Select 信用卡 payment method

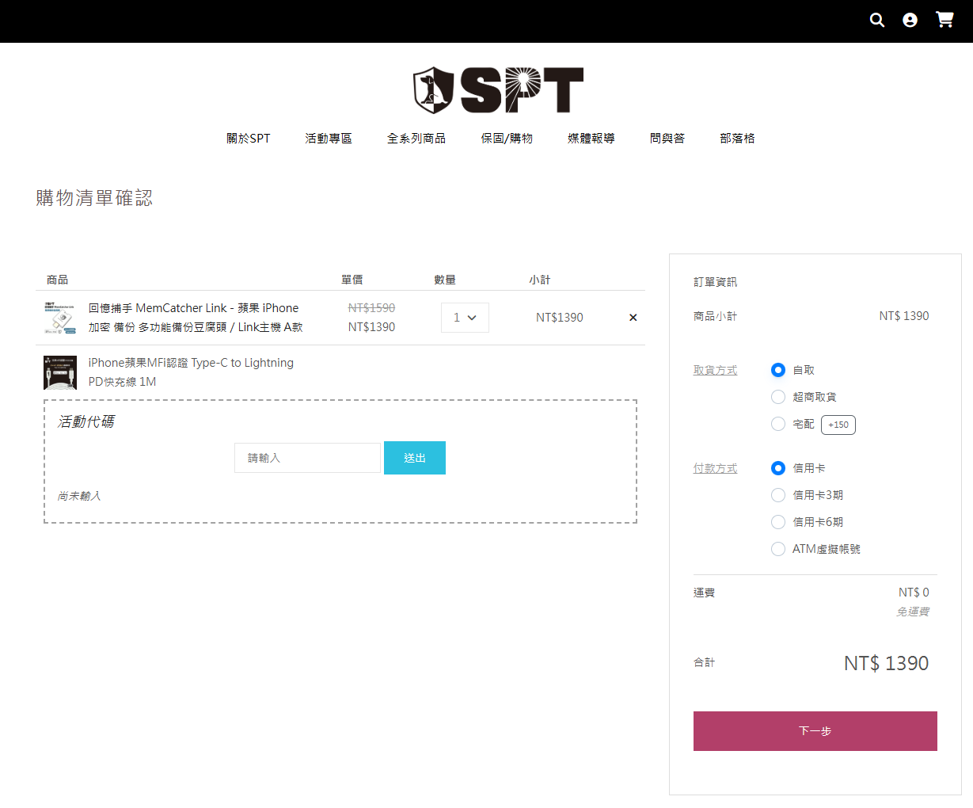778,468
